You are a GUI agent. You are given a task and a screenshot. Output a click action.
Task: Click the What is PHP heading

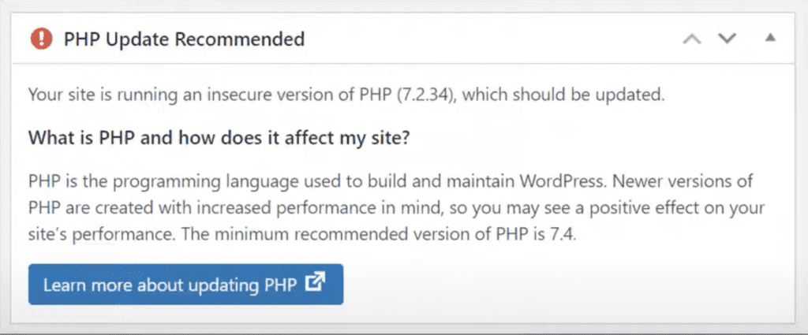tap(219, 139)
